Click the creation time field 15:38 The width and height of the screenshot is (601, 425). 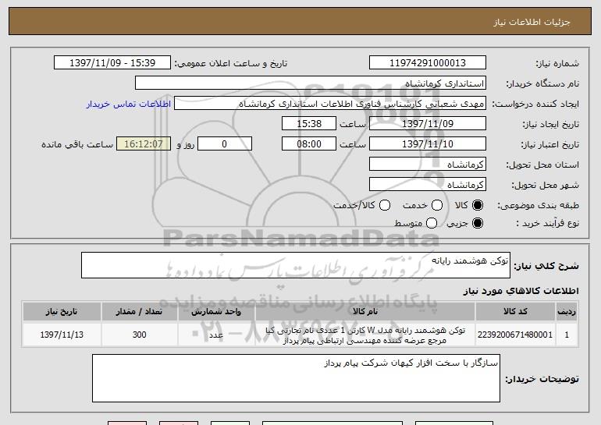[309, 124]
